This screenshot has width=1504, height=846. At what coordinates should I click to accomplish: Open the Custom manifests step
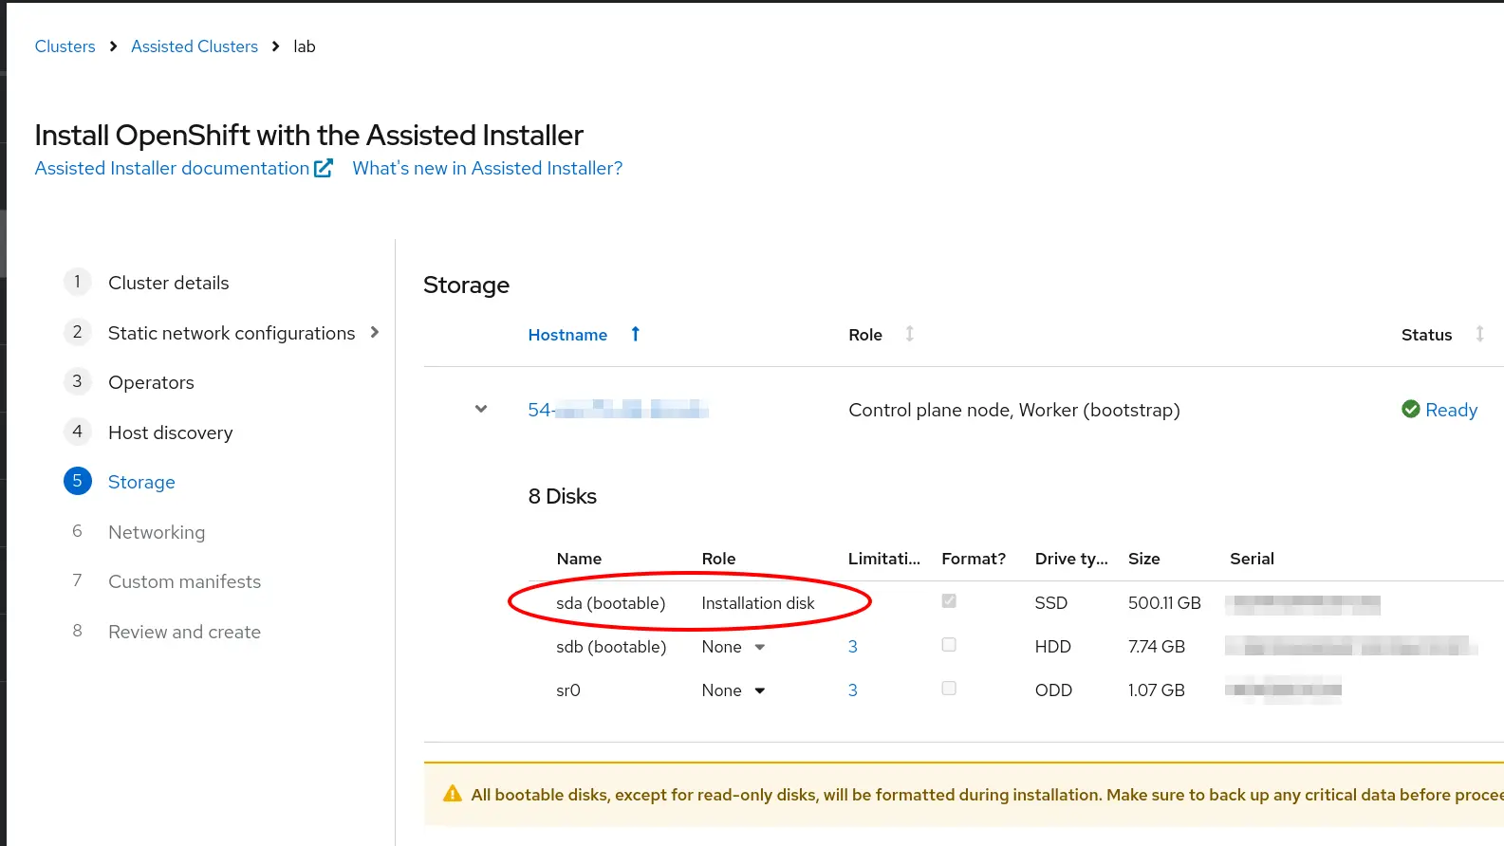pos(184,581)
